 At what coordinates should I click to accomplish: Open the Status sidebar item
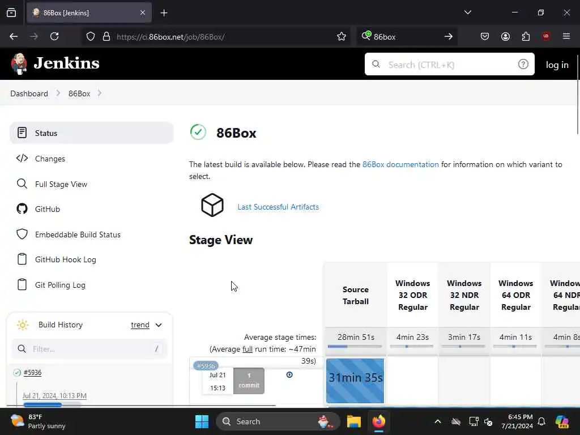[x=91, y=133]
